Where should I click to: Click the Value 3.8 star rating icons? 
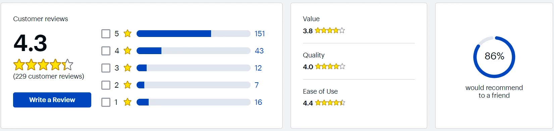point(330,31)
